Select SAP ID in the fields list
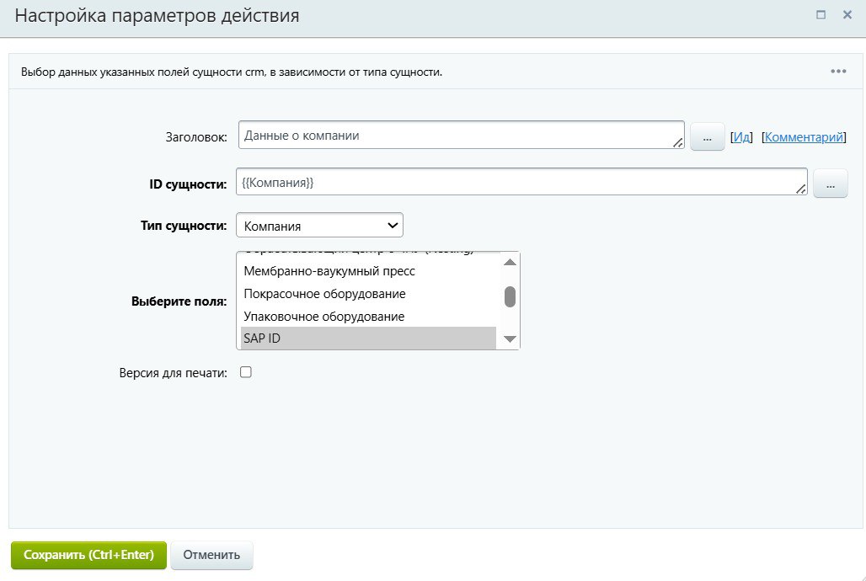This screenshot has height=581, width=866. pos(368,338)
